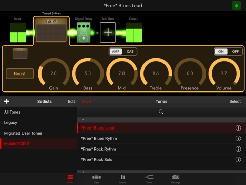The image size is (246, 185).
Task: Switch to the AMP view
Action: coord(116,52)
